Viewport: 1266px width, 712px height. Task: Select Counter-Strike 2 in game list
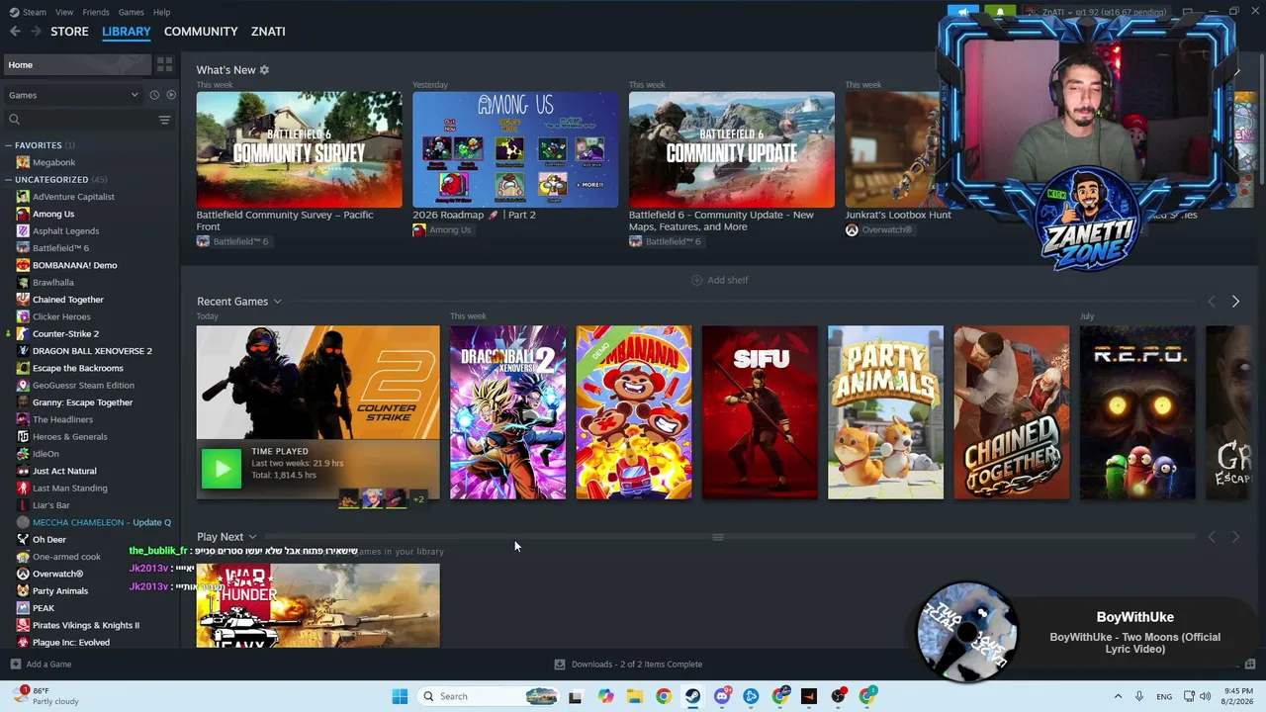[x=65, y=334]
